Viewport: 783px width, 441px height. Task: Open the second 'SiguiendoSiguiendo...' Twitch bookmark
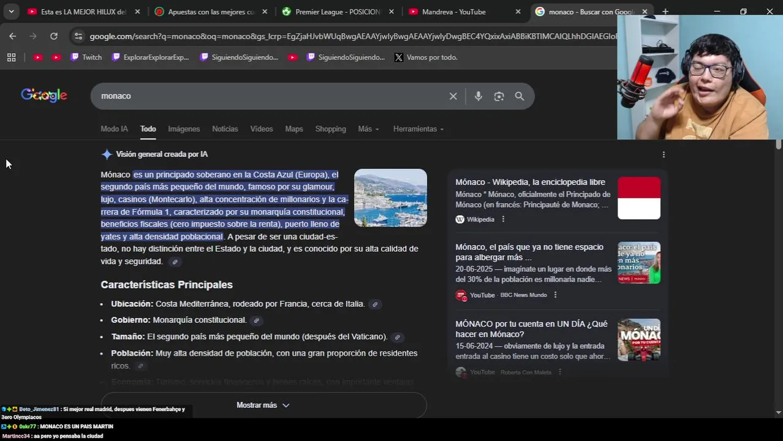tap(346, 57)
